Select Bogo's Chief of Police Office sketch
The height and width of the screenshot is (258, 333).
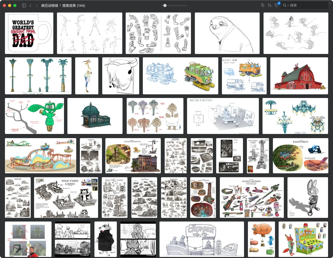pyautogui.click(x=223, y=116)
